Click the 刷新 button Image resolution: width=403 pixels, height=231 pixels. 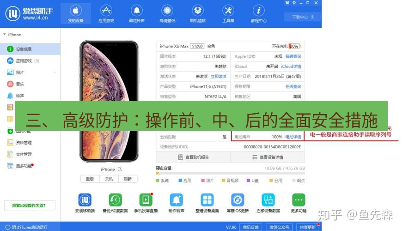click(x=128, y=179)
